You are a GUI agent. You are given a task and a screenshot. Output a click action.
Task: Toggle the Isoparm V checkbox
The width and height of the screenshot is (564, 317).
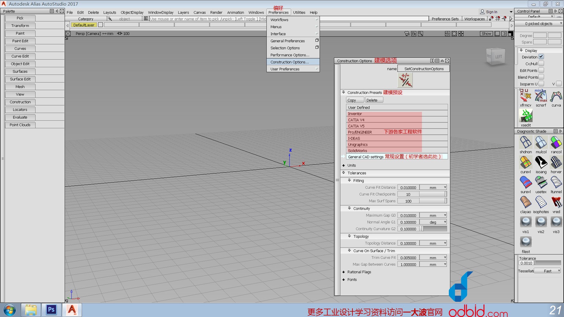point(559,84)
